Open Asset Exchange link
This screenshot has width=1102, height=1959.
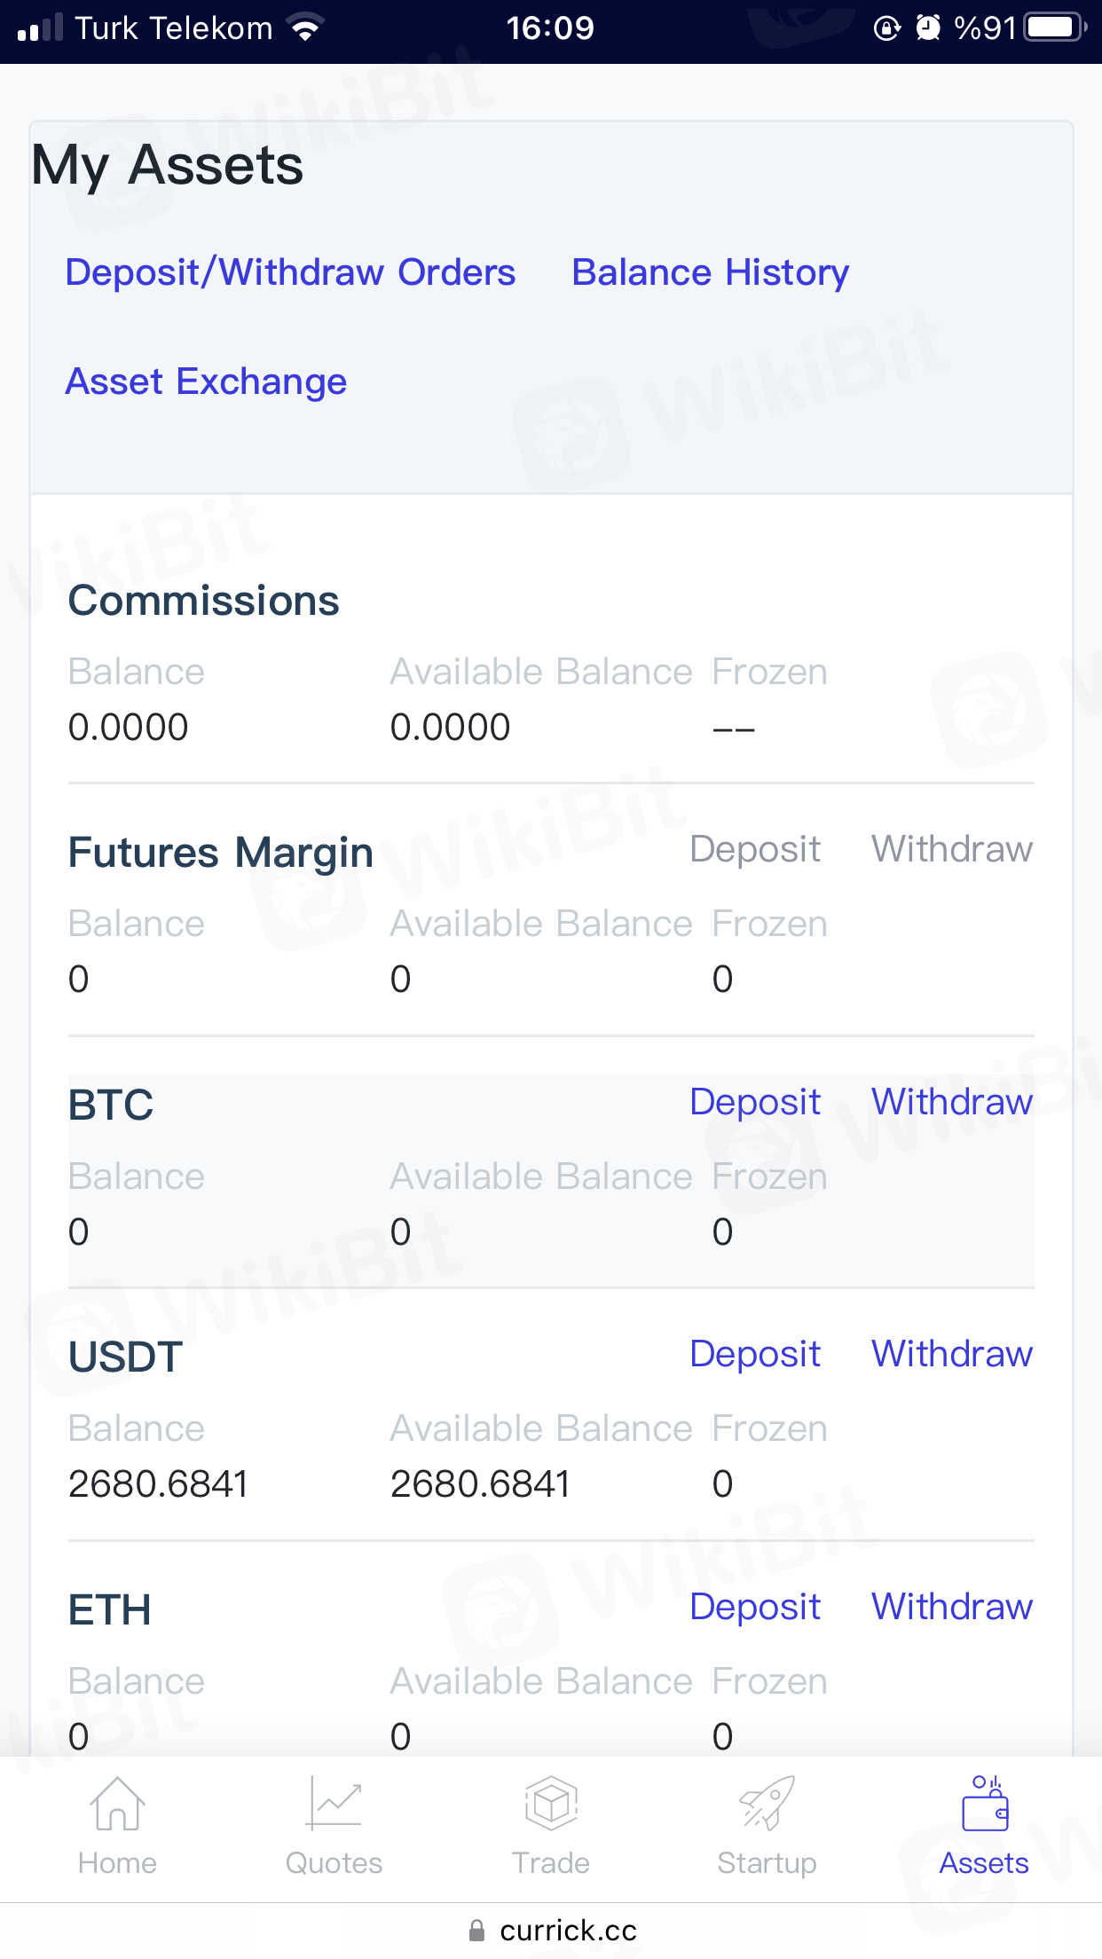click(x=206, y=382)
